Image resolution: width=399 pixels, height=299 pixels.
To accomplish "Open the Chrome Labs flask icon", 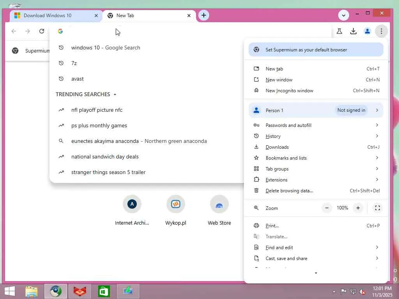I will click(x=339, y=31).
